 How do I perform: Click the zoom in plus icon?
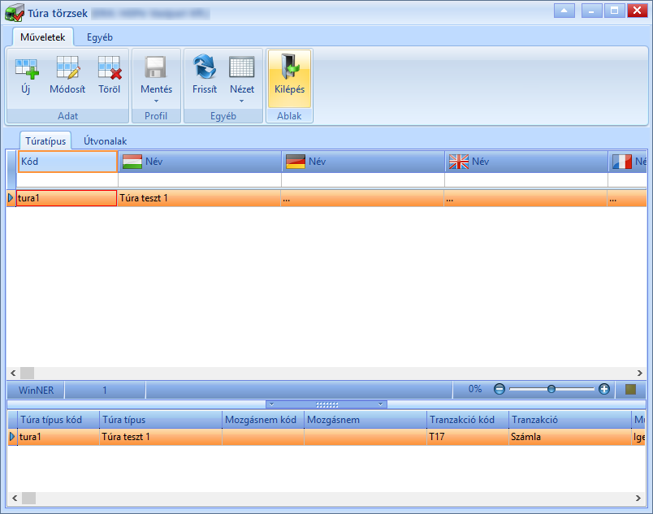[x=603, y=389]
